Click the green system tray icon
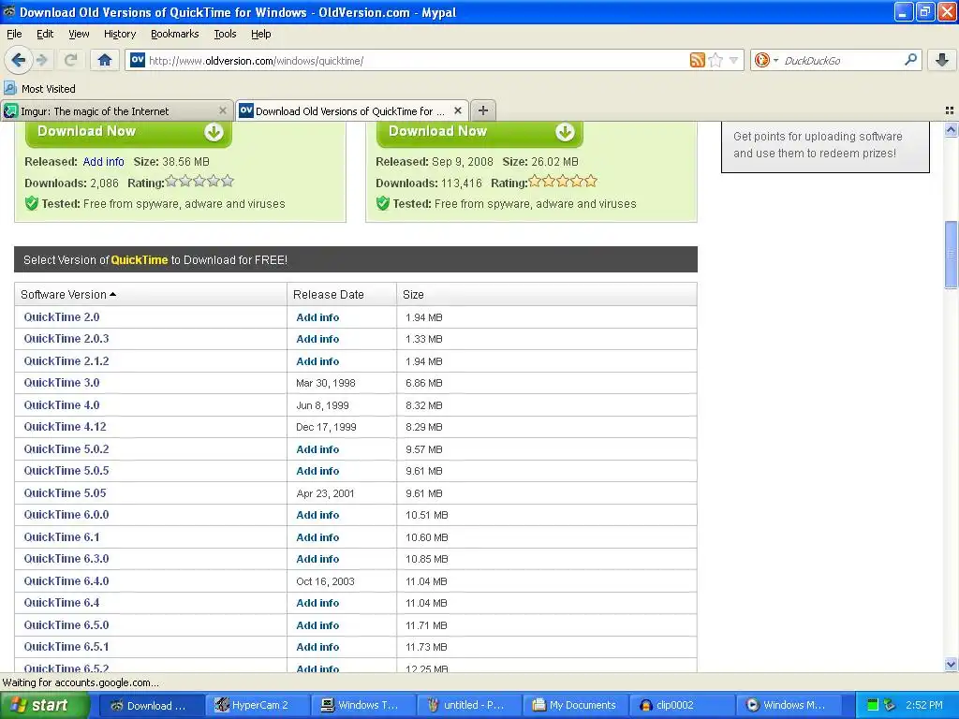959x719 pixels. (x=873, y=705)
